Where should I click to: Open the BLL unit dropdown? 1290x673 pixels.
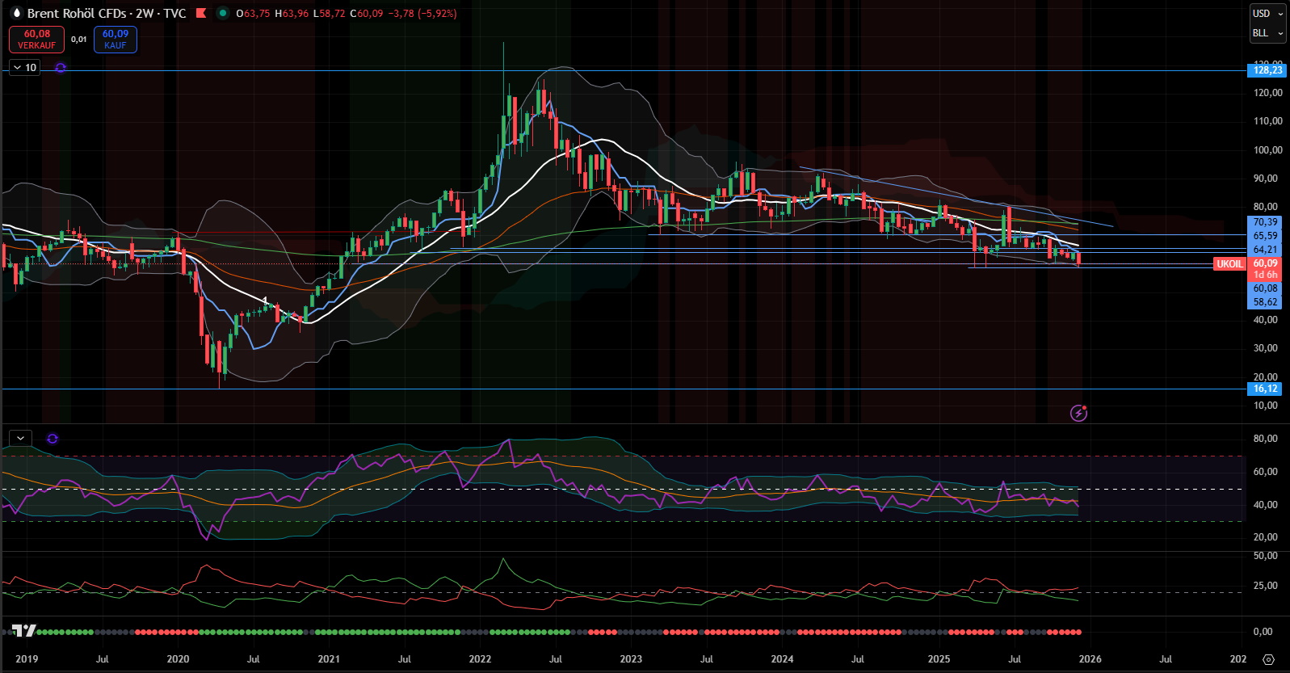pyautogui.click(x=1267, y=33)
